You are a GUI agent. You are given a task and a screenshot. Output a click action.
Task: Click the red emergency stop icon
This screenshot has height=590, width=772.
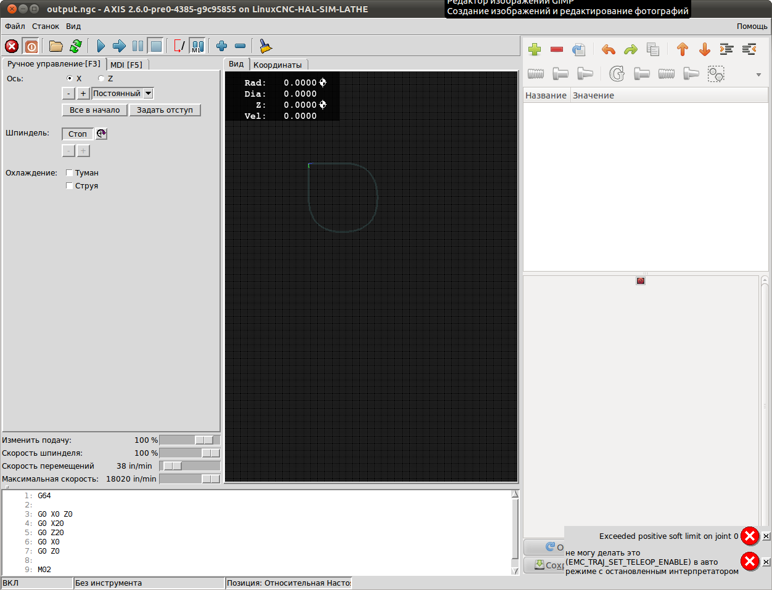pyautogui.click(x=12, y=46)
